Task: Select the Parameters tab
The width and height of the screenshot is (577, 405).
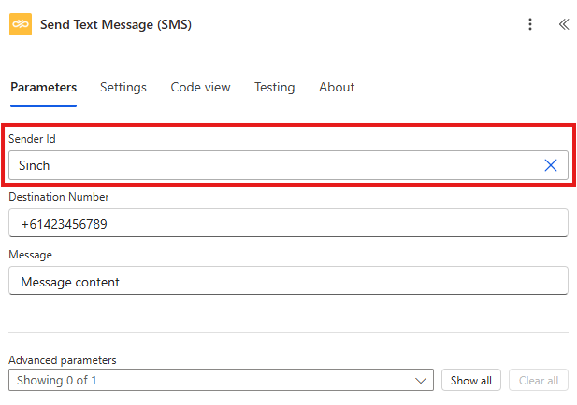Action: 43,87
